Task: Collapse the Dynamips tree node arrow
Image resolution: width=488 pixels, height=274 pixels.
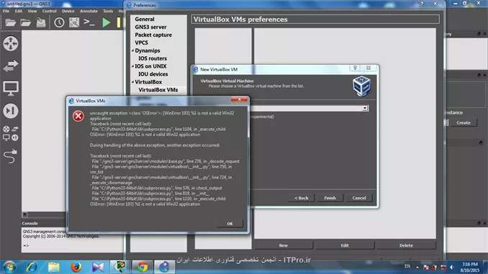Action: click(132, 50)
